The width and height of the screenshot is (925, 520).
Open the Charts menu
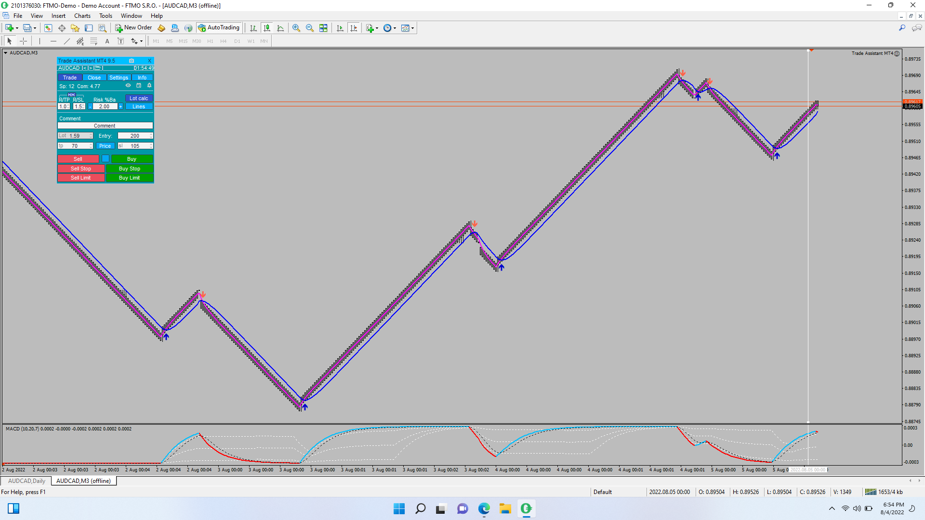coord(82,16)
